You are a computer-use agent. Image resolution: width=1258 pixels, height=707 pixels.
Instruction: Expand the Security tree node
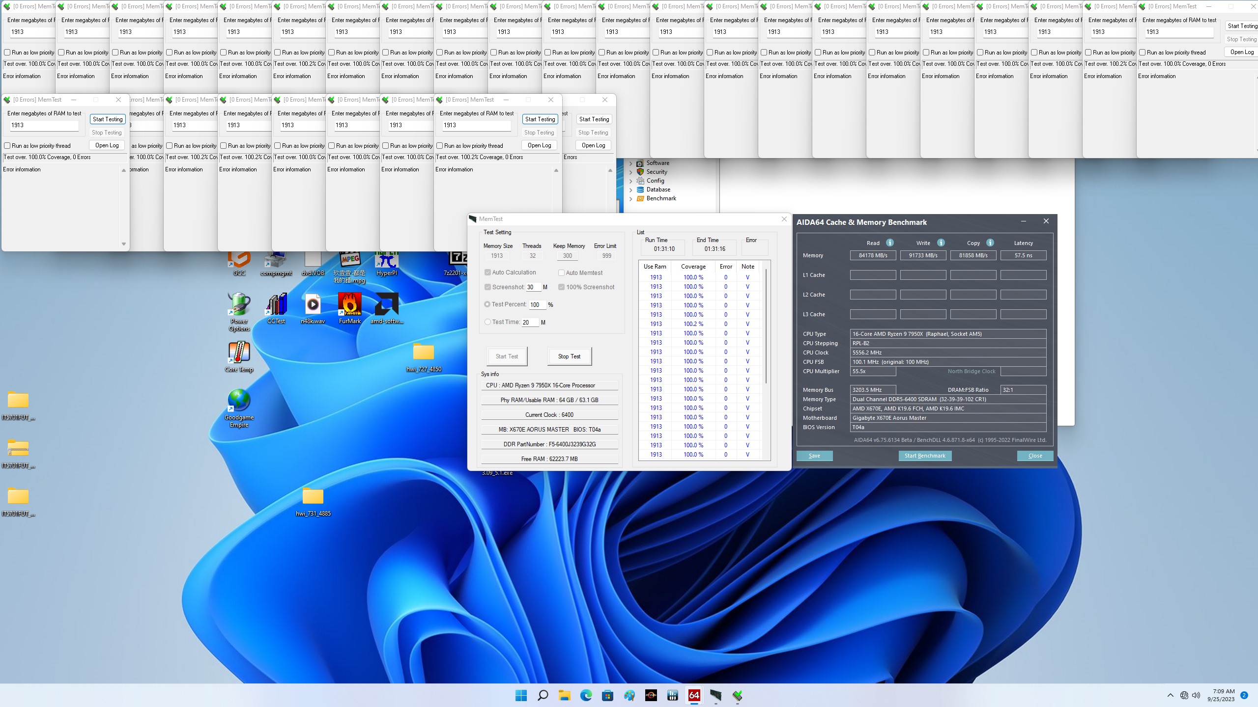(x=631, y=172)
